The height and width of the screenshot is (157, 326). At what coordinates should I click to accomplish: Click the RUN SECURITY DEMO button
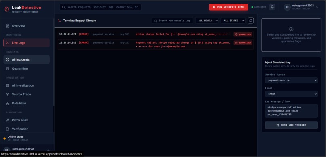[229, 7]
